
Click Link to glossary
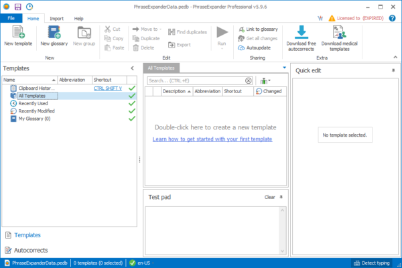click(x=258, y=29)
